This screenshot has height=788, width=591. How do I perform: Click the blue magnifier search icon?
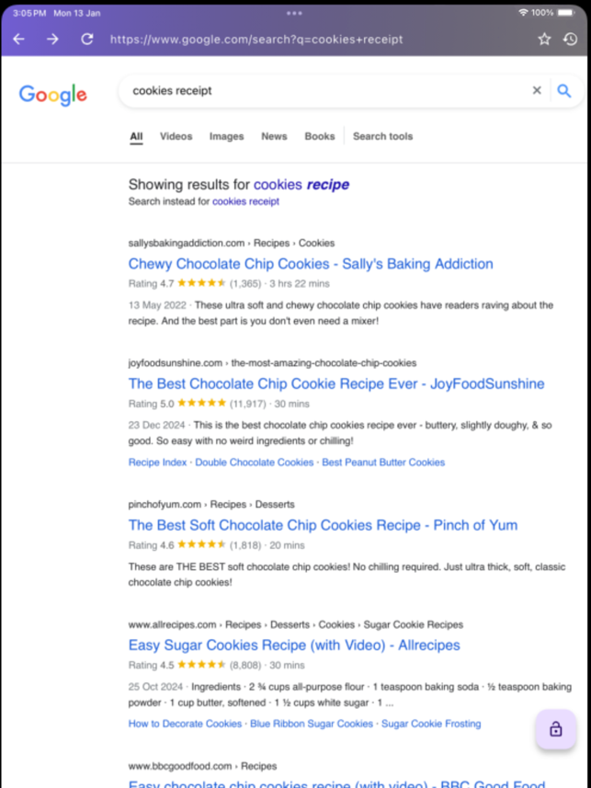pyautogui.click(x=564, y=90)
